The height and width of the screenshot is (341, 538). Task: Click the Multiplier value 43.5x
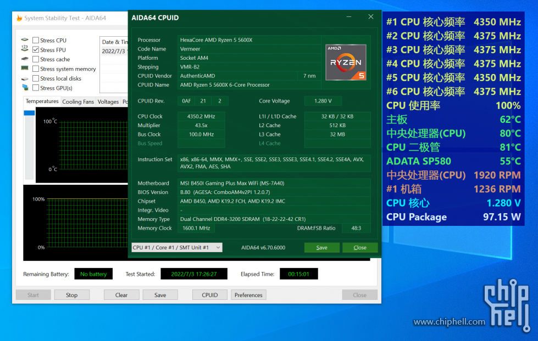click(201, 126)
